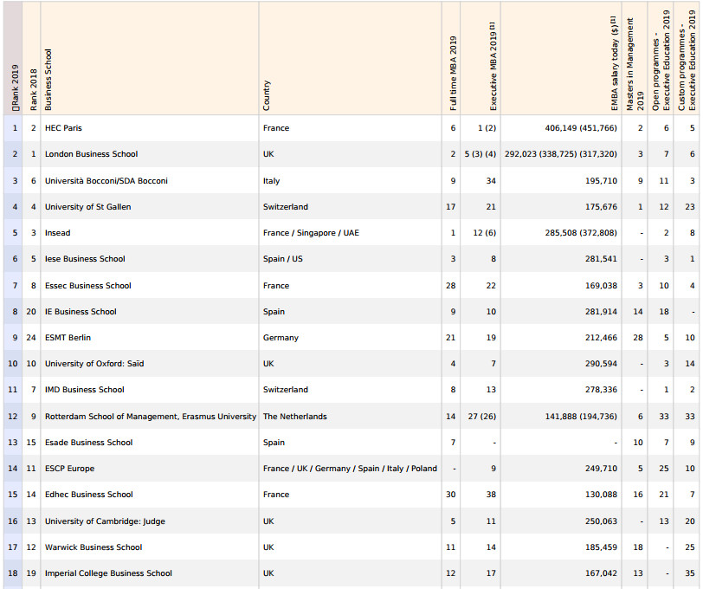Viewport: 703px width, 589px height.
Task: Click salary value 250,063
Action: coord(601,521)
